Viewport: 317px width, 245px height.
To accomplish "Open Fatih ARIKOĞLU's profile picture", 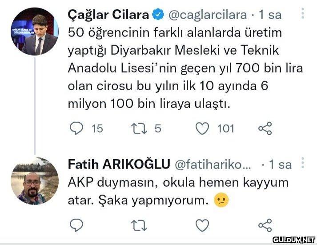I will pyautogui.click(x=35, y=181).
